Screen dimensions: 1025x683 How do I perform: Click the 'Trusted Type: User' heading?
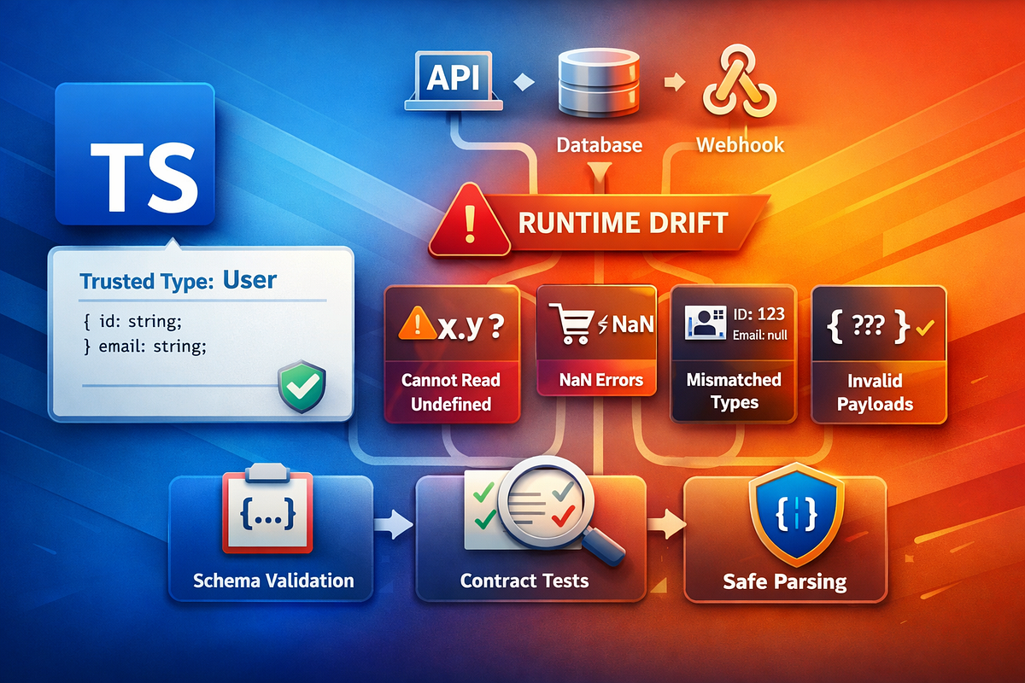pos(178,279)
